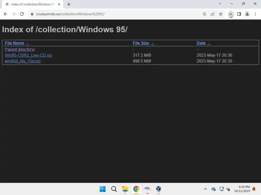Click the File Name descending sort arrow
Screen dimensions: 261x195
point(28,43)
